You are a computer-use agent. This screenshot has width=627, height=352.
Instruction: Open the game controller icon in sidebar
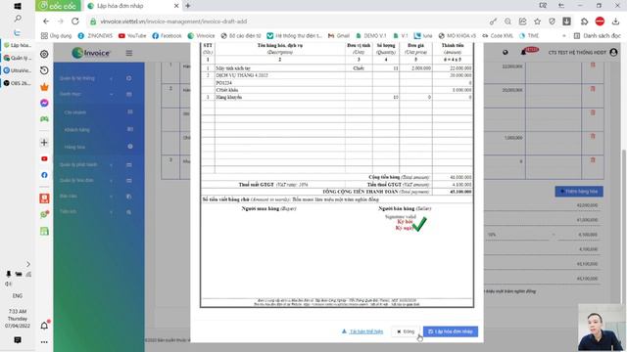[x=44, y=119]
